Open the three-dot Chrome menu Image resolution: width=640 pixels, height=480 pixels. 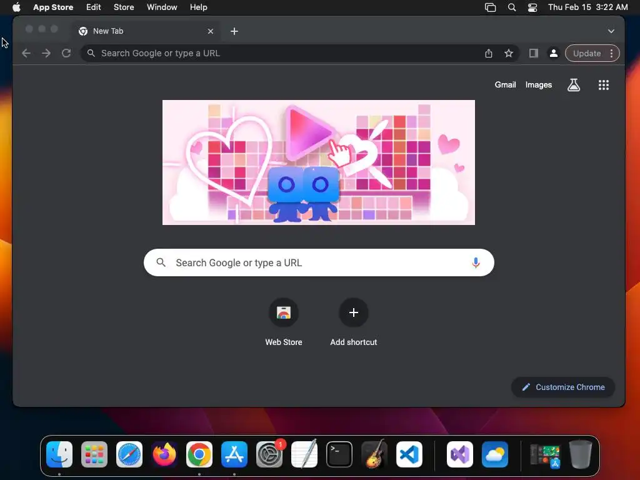click(x=611, y=54)
